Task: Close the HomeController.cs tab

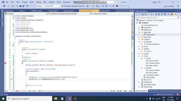Action: click(98, 11)
